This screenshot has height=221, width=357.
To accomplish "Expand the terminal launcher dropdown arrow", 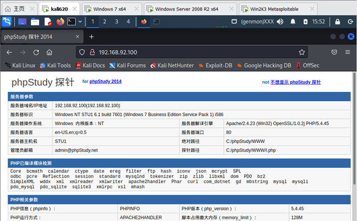I will (x=80, y=21).
